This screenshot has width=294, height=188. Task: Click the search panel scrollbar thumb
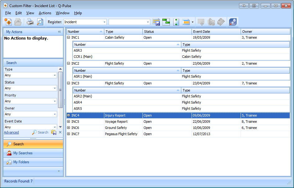60,90
